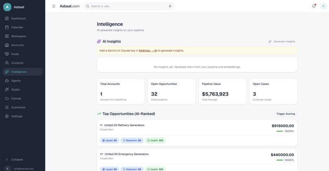This screenshot has width=329, height=171.
Task: Select the Intelligence sidebar item
Action: pos(23,72)
